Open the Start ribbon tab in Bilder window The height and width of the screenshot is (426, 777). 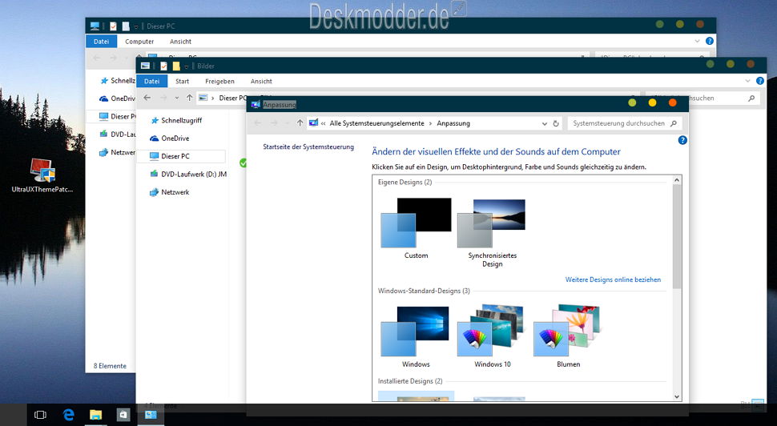pos(182,81)
